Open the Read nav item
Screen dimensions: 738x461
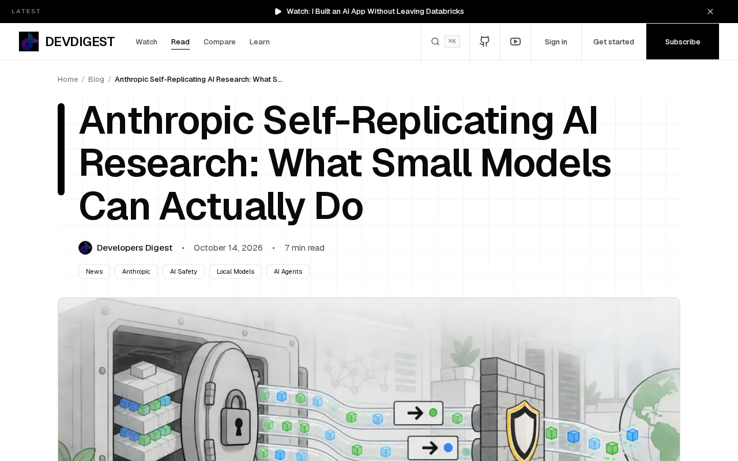click(x=180, y=41)
